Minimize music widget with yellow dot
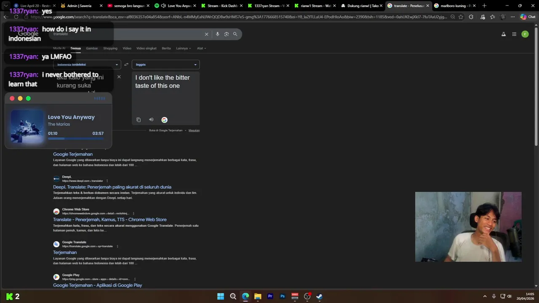539x303 pixels. point(20,98)
